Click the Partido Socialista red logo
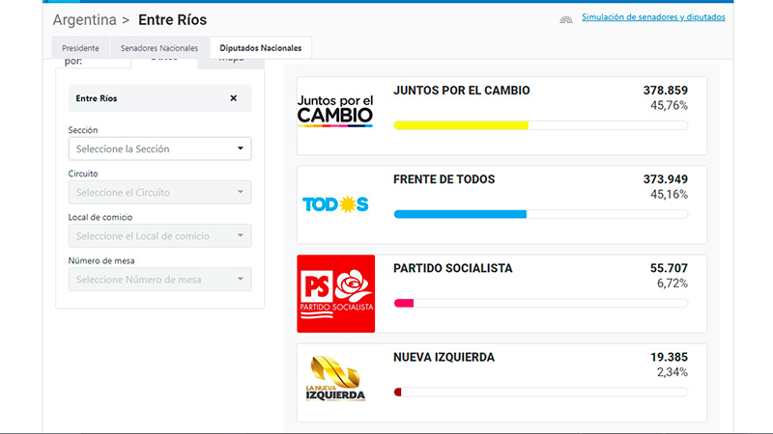 pyautogui.click(x=335, y=293)
